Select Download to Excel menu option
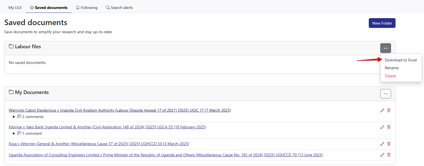This screenshot has width=424, height=166. click(401, 60)
